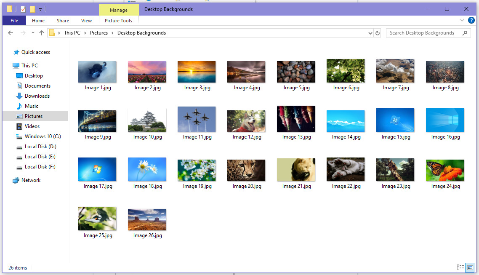This screenshot has height=275, width=479.
Task: Select Downloads in the navigation pane
Action: [37, 96]
